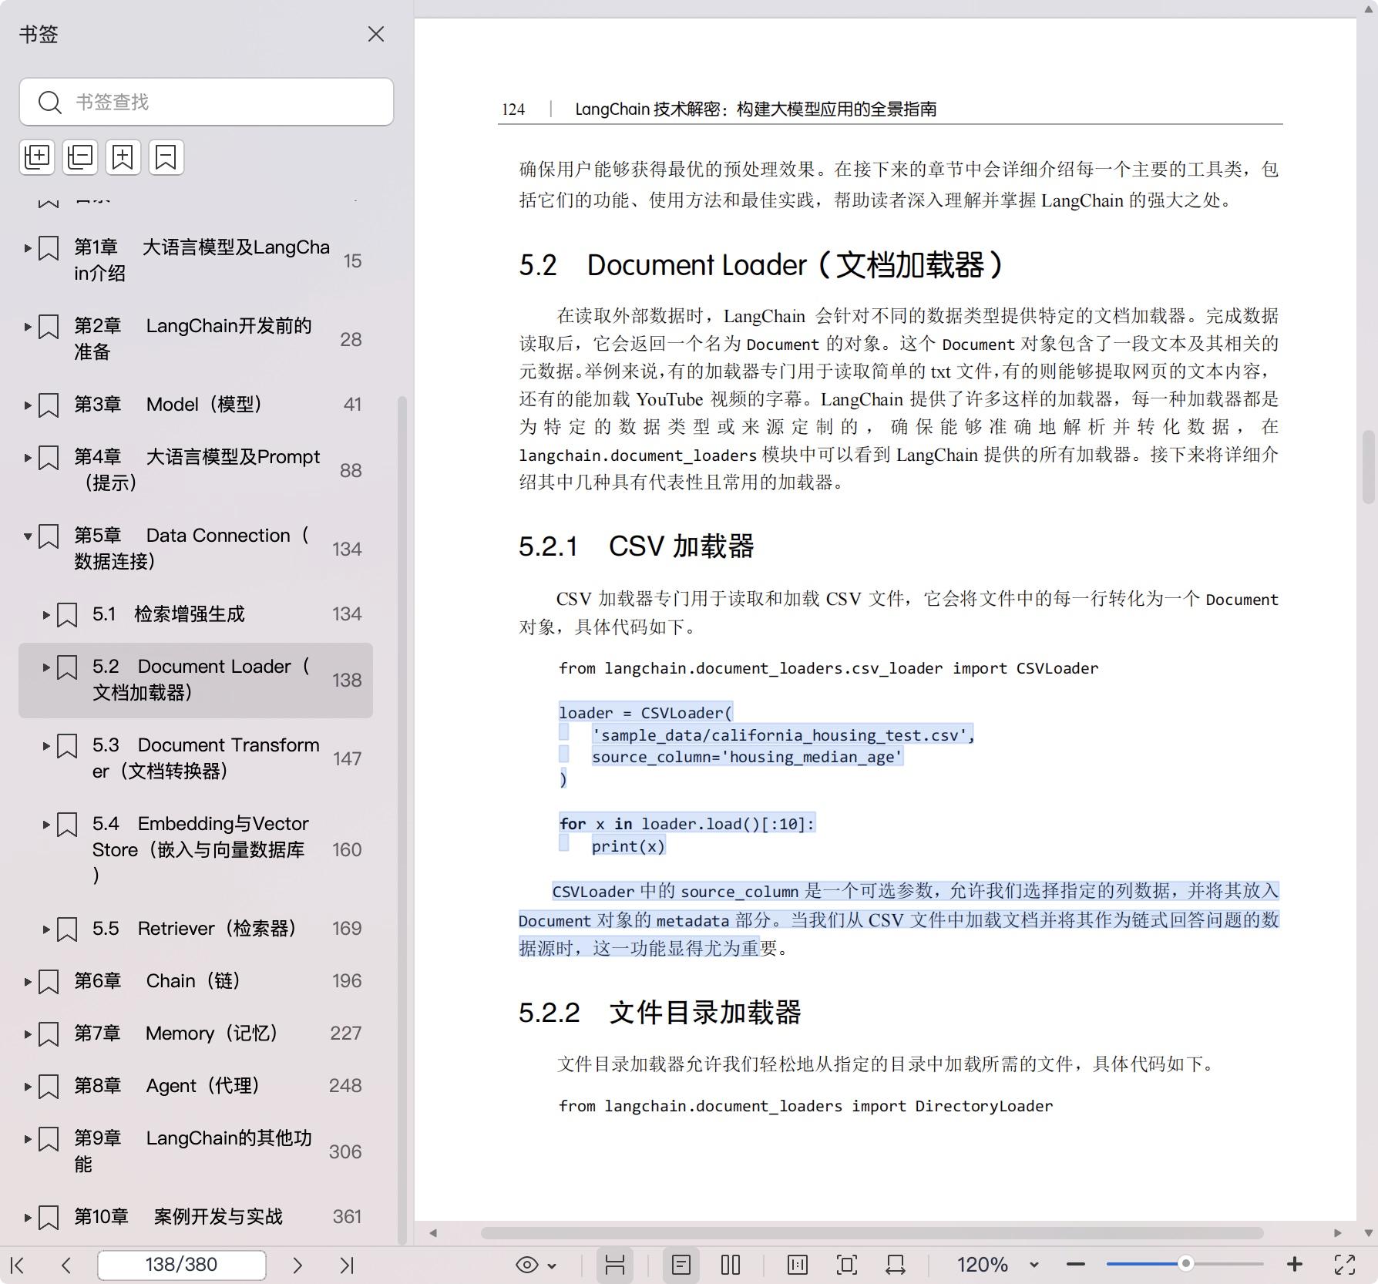1378x1284 pixels.
Task: Click the zoom slider handle
Action: click(1186, 1264)
